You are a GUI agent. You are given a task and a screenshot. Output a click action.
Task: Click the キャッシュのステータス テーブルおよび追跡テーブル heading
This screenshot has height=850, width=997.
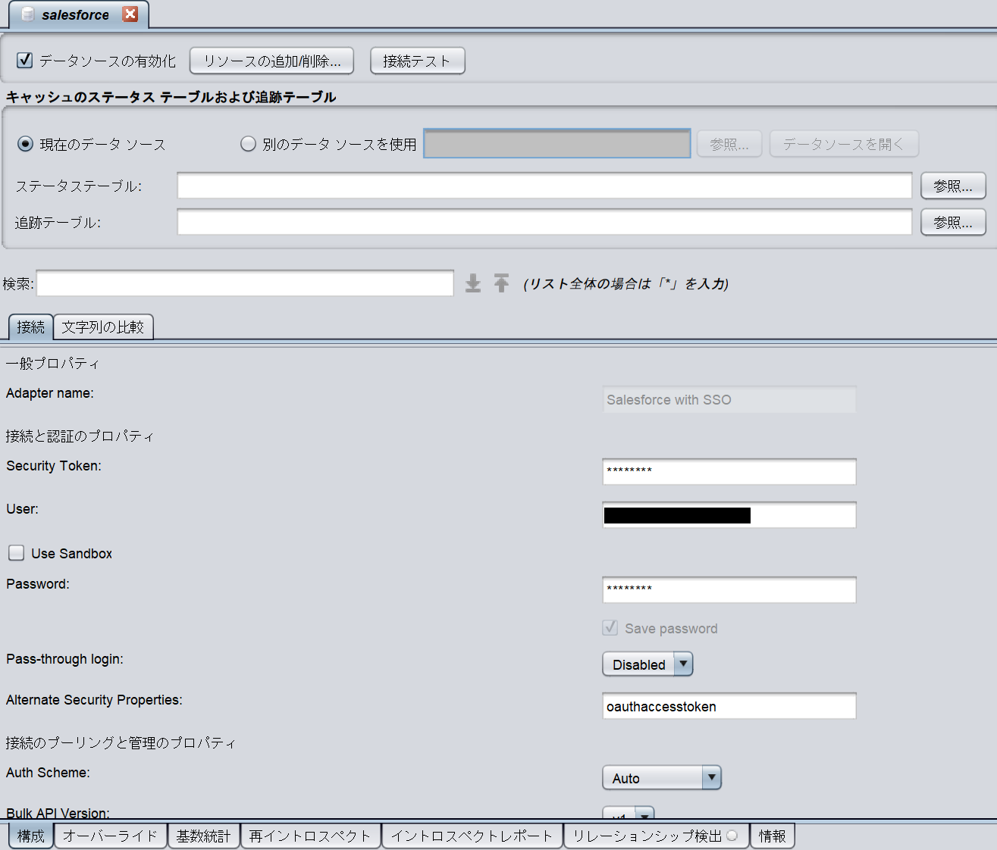pyautogui.click(x=171, y=97)
